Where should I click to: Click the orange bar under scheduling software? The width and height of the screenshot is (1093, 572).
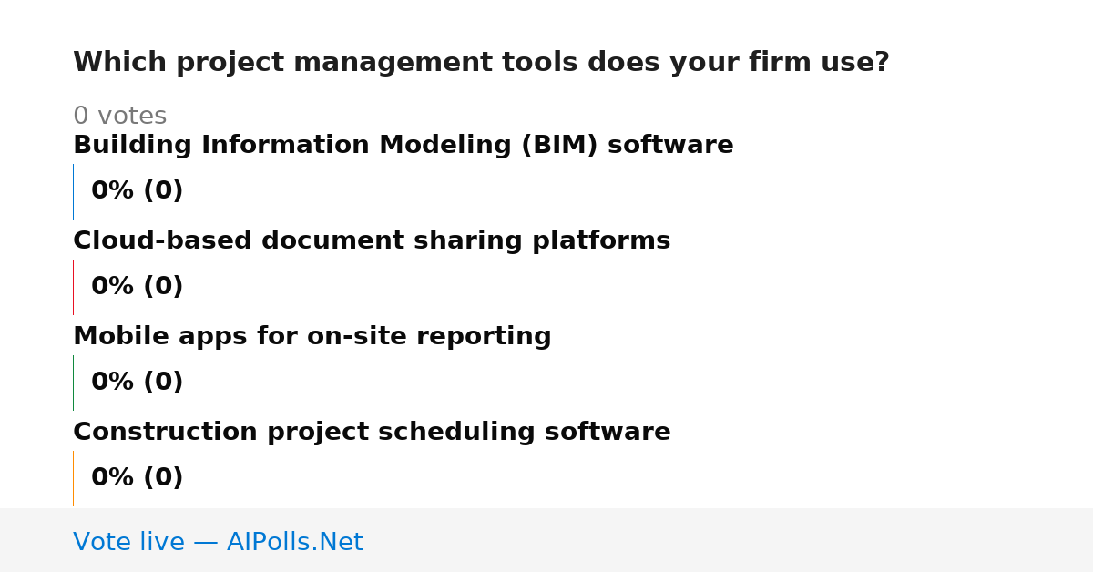[x=73, y=478]
